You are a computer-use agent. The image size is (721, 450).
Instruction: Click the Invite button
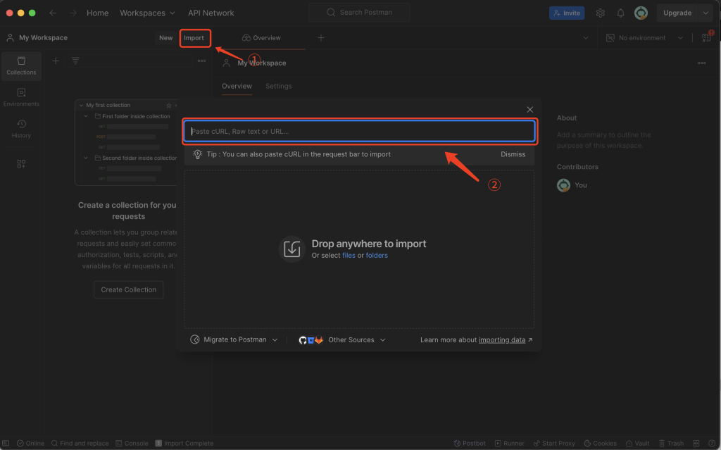[x=567, y=13]
